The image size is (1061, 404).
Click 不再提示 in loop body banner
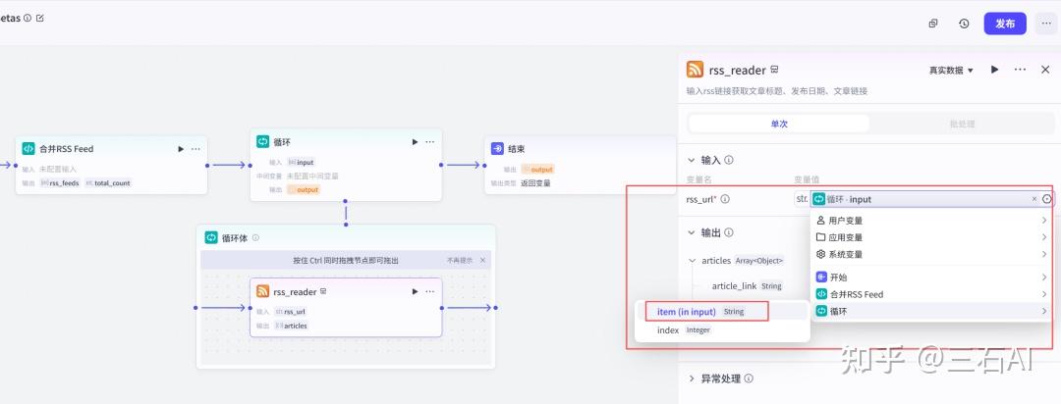tap(460, 260)
